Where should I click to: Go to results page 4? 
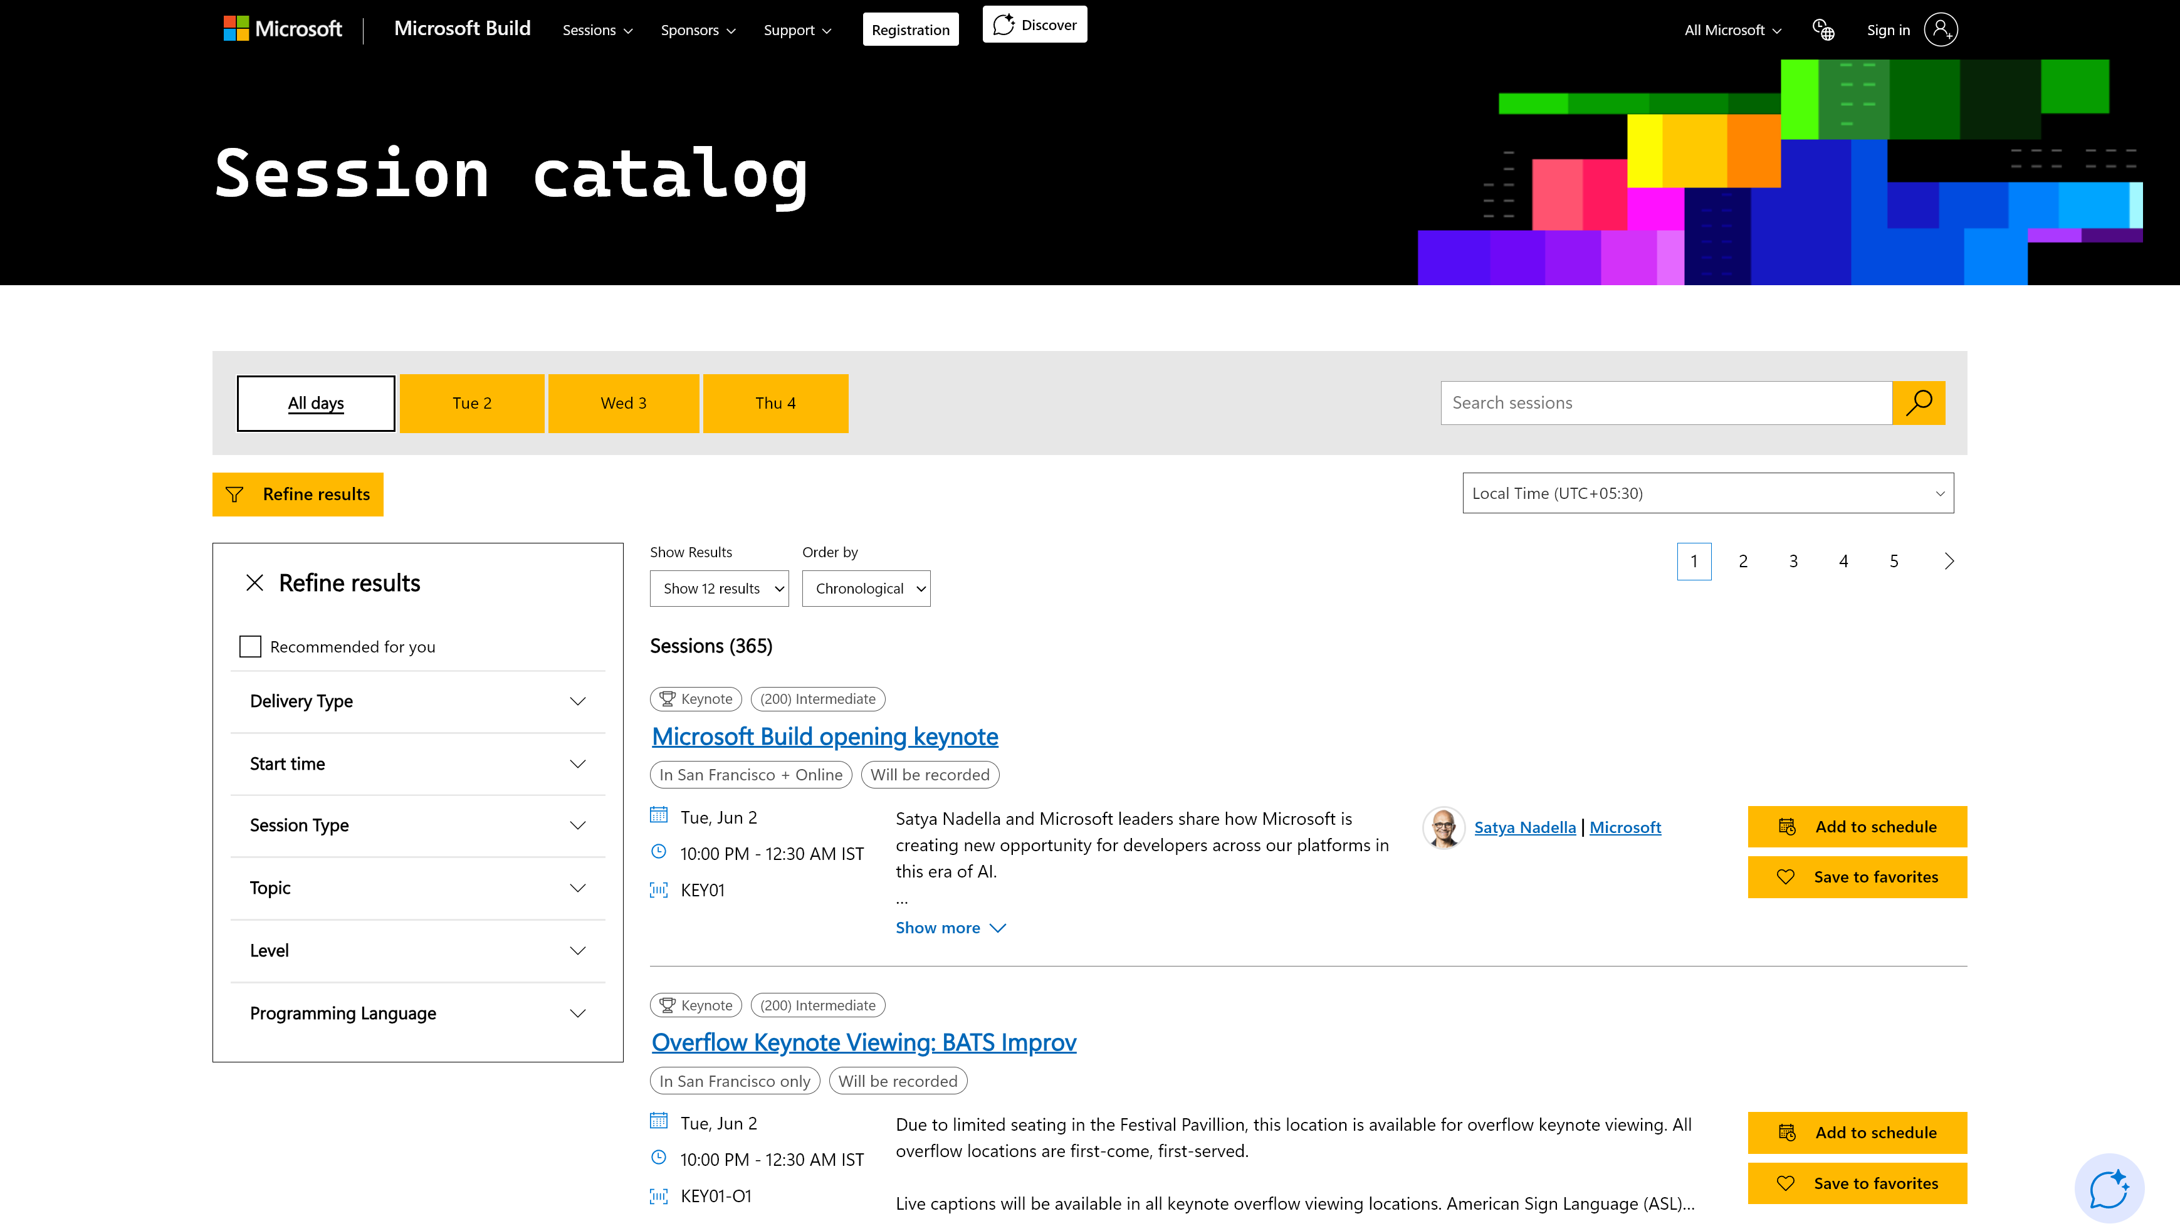pyautogui.click(x=1843, y=561)
